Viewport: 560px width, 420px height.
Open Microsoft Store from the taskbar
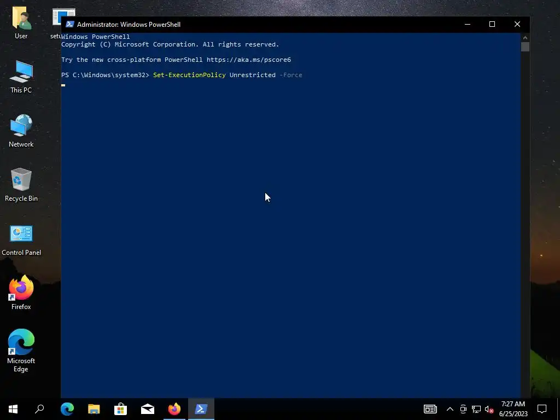point(121,409)
